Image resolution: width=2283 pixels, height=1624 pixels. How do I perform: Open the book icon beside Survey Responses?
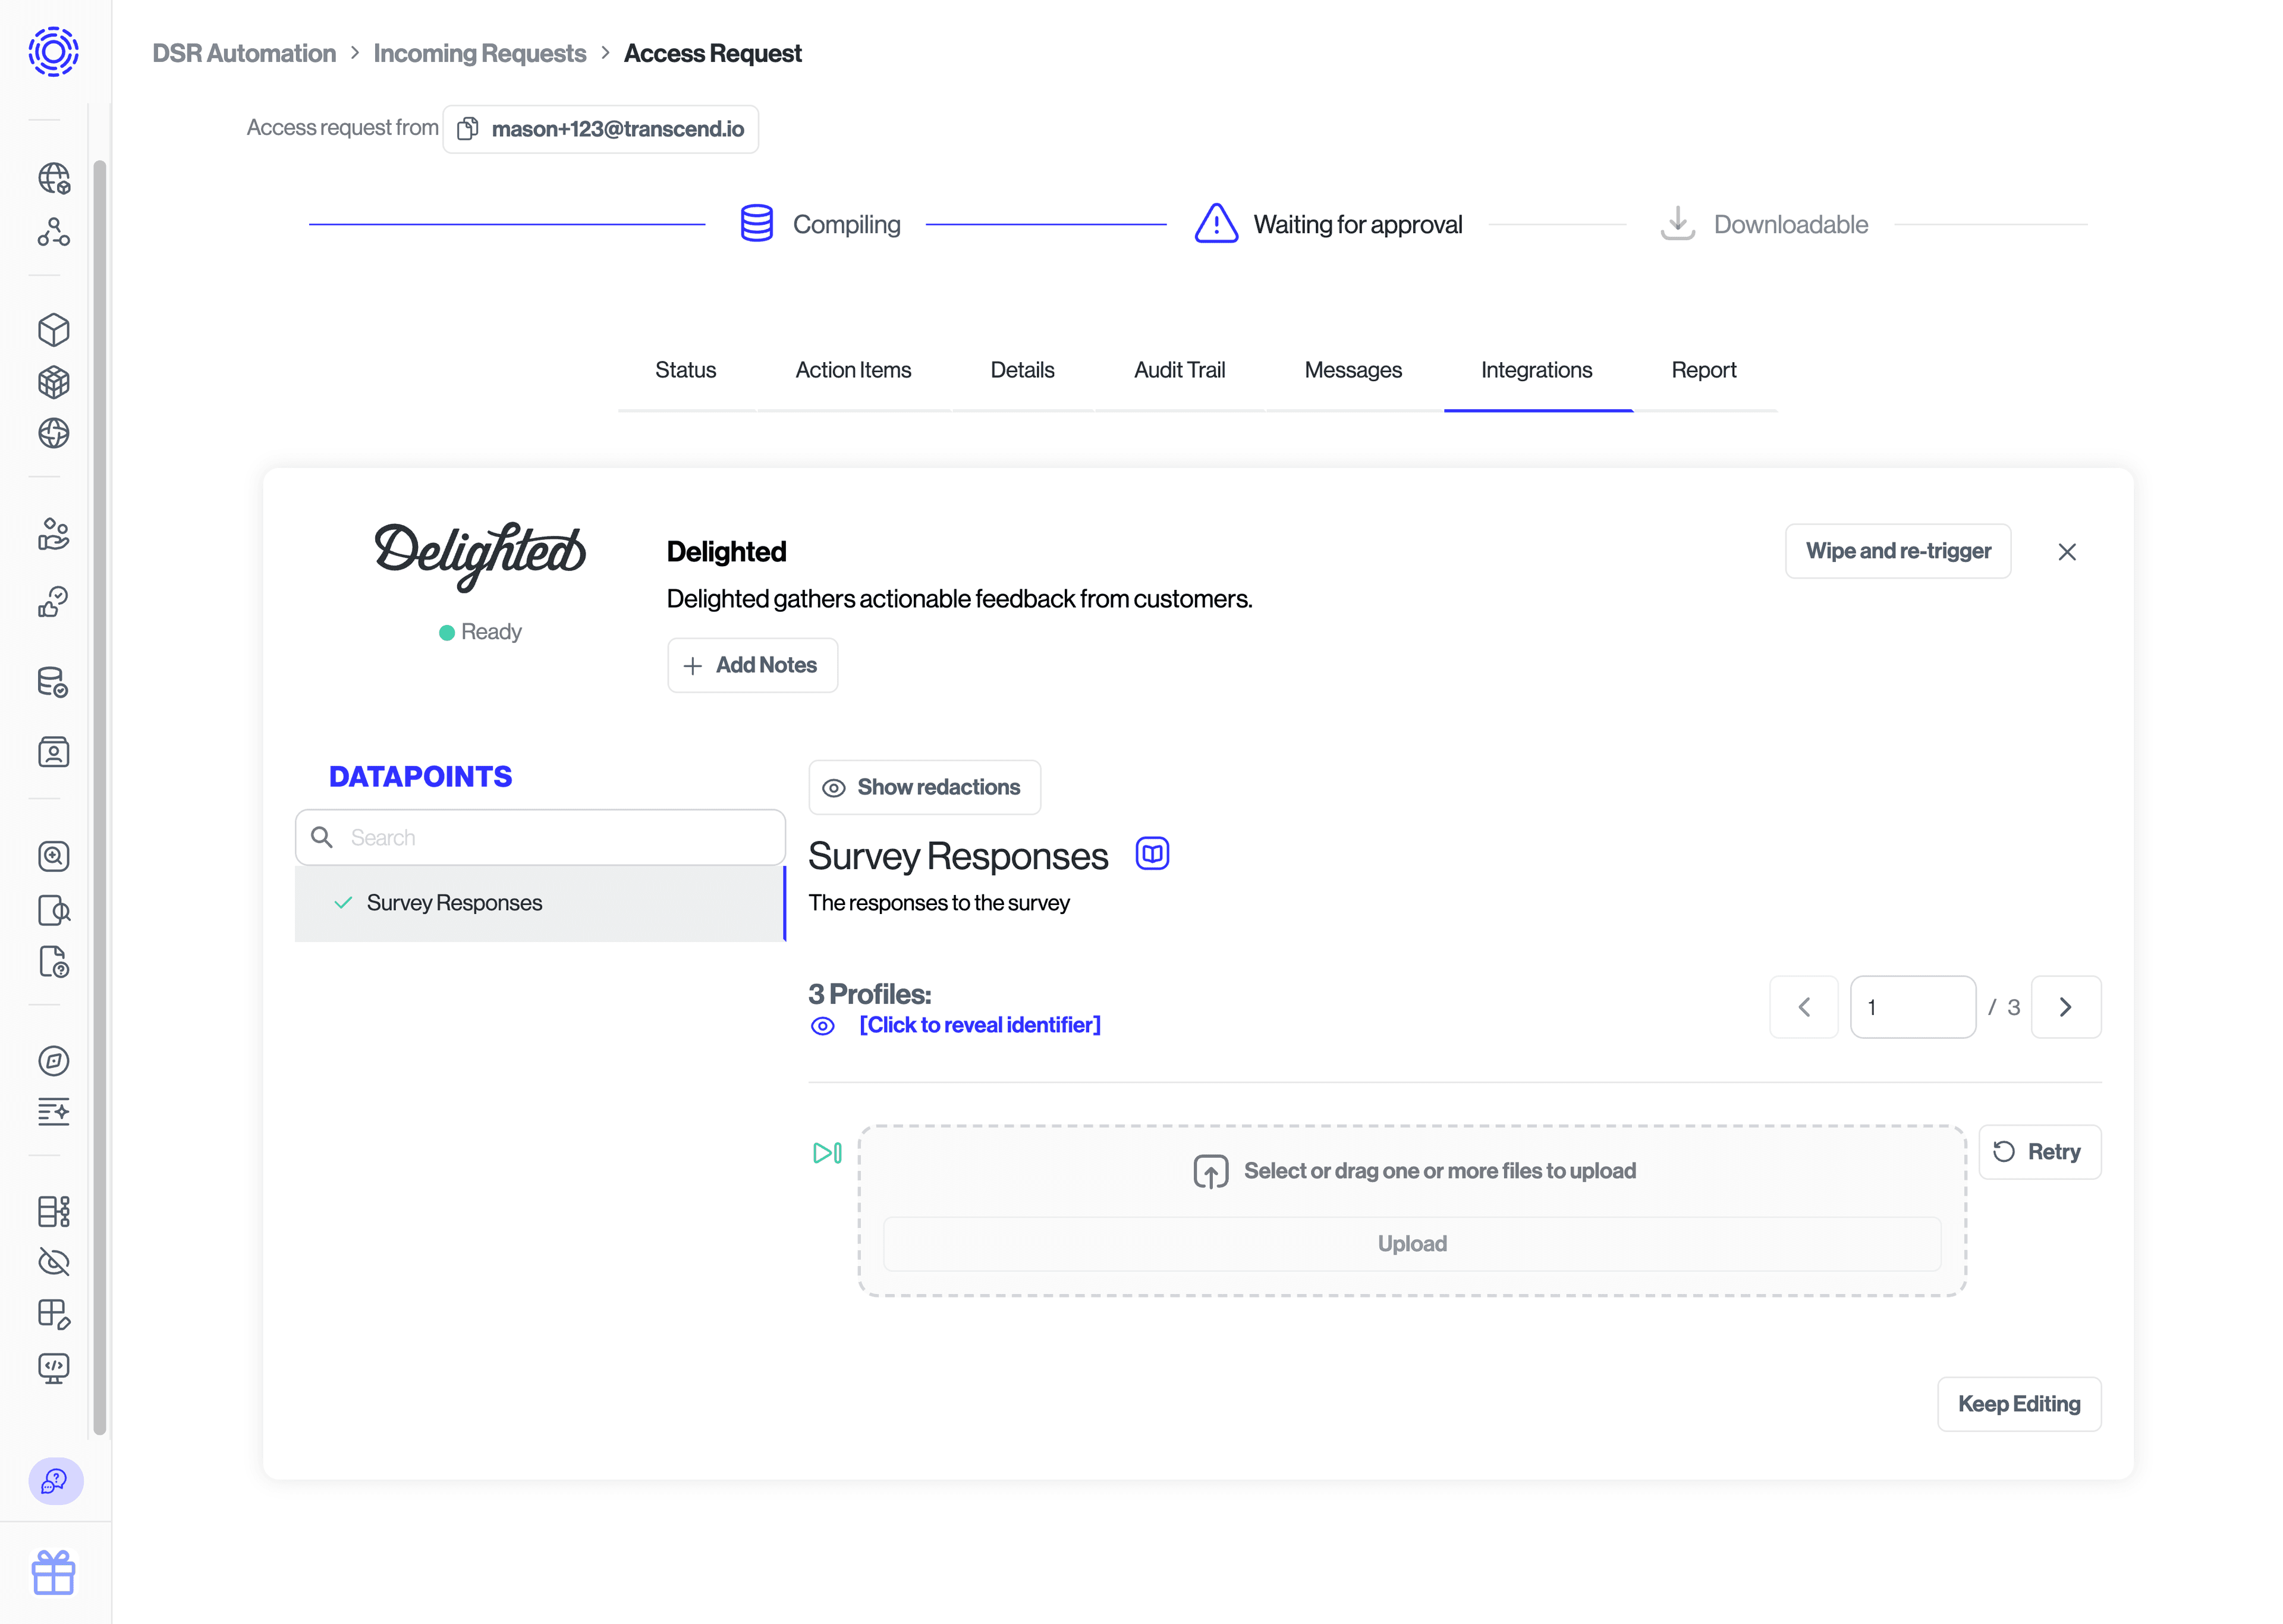click(1152, 854)
